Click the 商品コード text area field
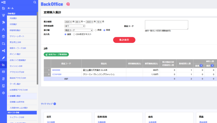This screenshot has width=217, height=123. (x=166, y=25)
